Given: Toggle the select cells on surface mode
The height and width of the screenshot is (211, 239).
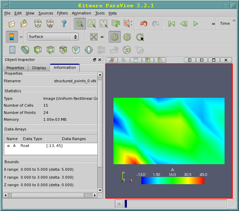Looking at the screenshot, I should 92,24.
